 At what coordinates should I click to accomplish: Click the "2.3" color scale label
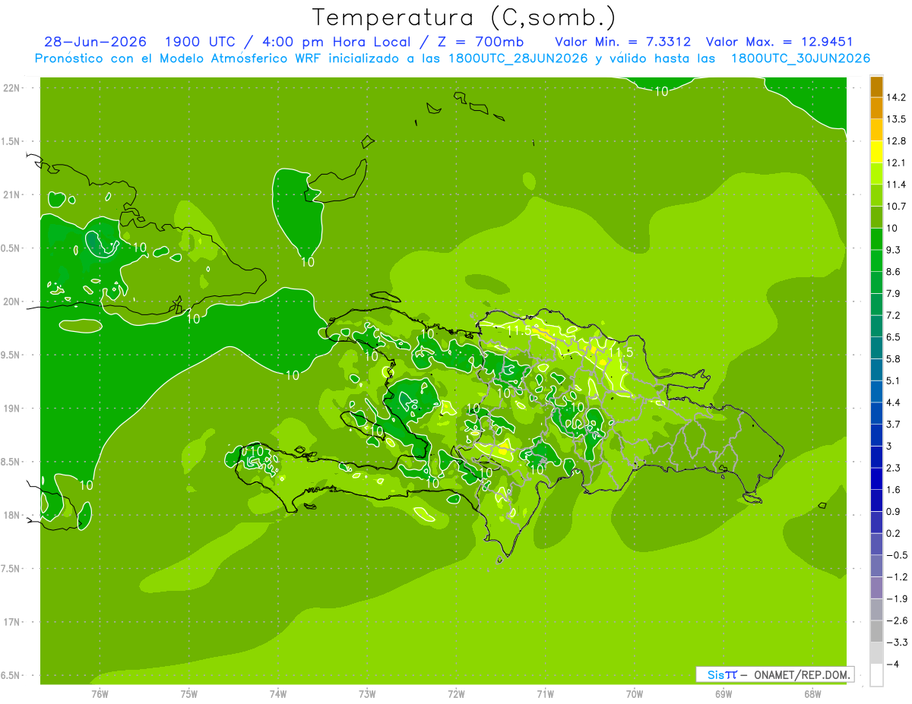click(894, 468)
